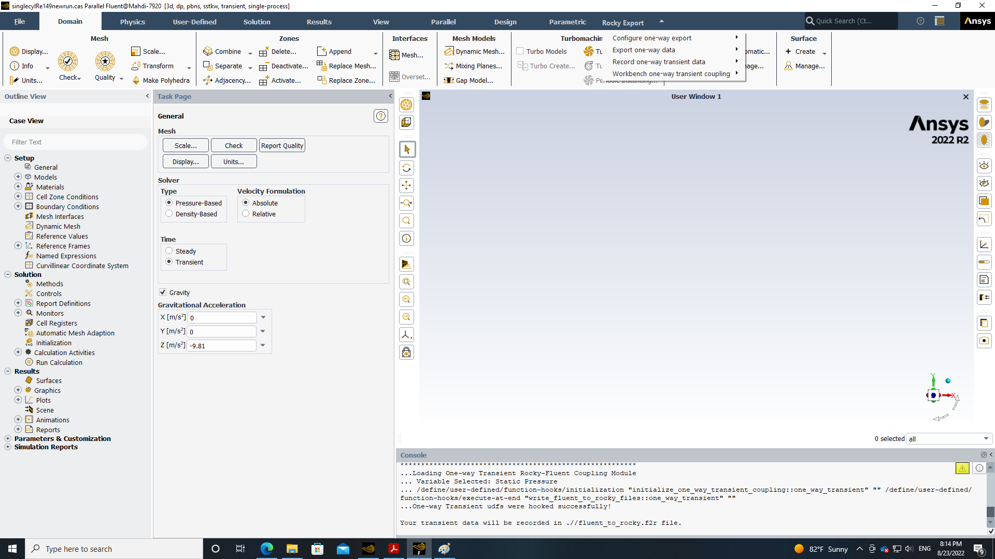The image size is (995, 559).
Task: Click the Report Quality button
Action: [x=282, y=145]
